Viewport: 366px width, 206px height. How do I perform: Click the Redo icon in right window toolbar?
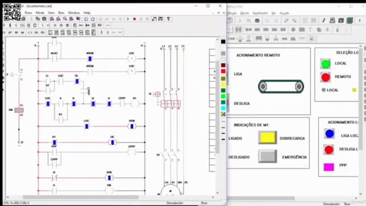[276, 21]
